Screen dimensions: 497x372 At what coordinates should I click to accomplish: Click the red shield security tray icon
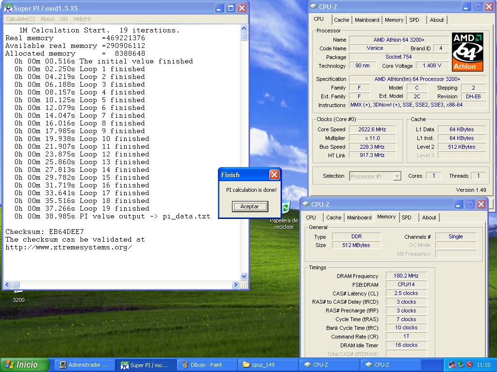(470, 365)
